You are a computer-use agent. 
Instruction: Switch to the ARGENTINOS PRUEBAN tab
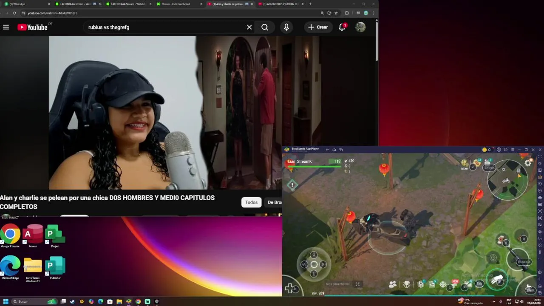pyautogui.click(x=280, y=4)
